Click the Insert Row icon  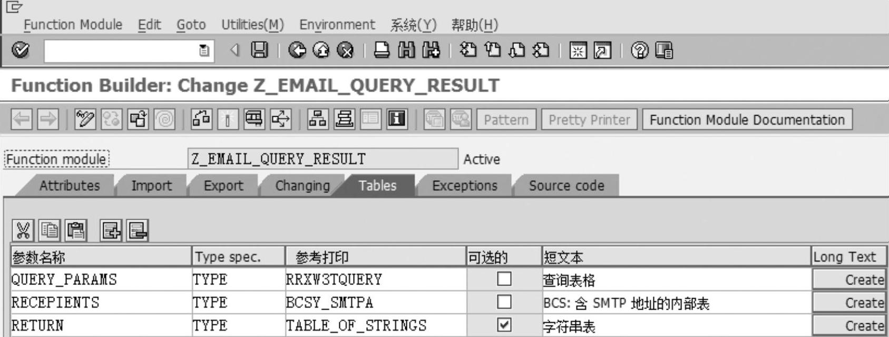(111, 230)
